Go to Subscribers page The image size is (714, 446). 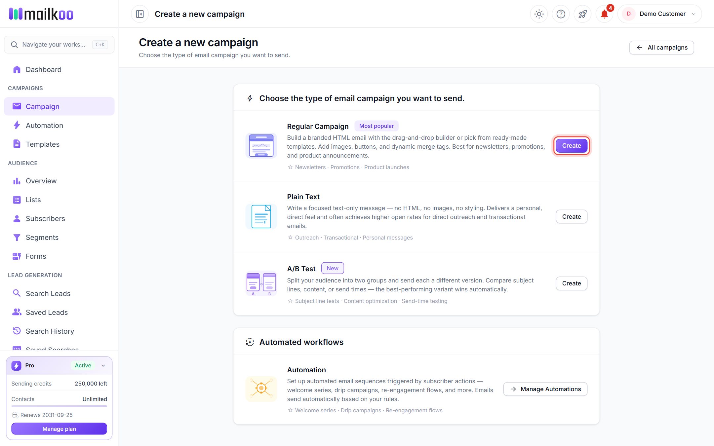coord(59,218)
